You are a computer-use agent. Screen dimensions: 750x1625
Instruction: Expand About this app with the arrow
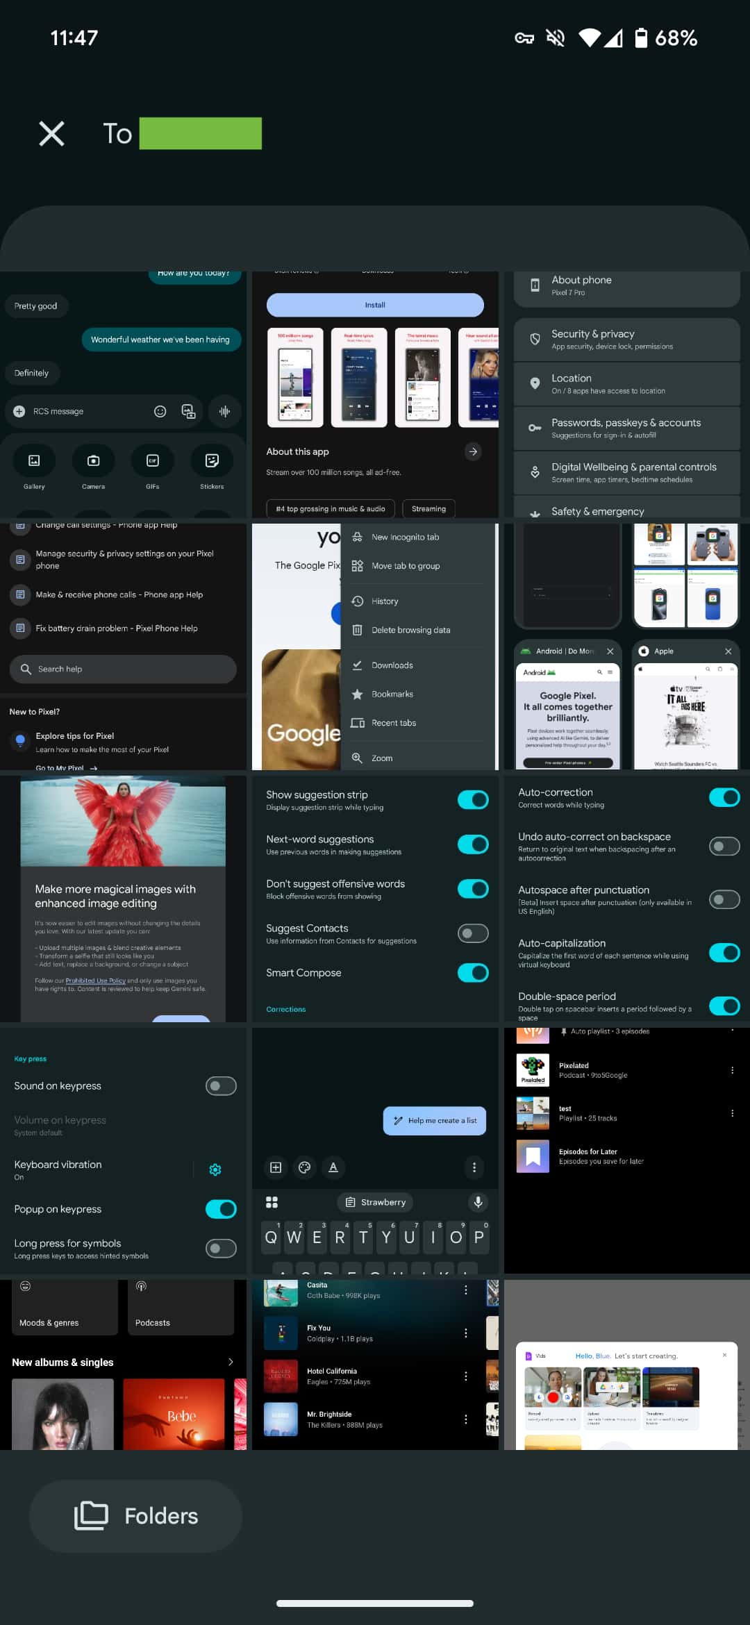tap(473, 451)
